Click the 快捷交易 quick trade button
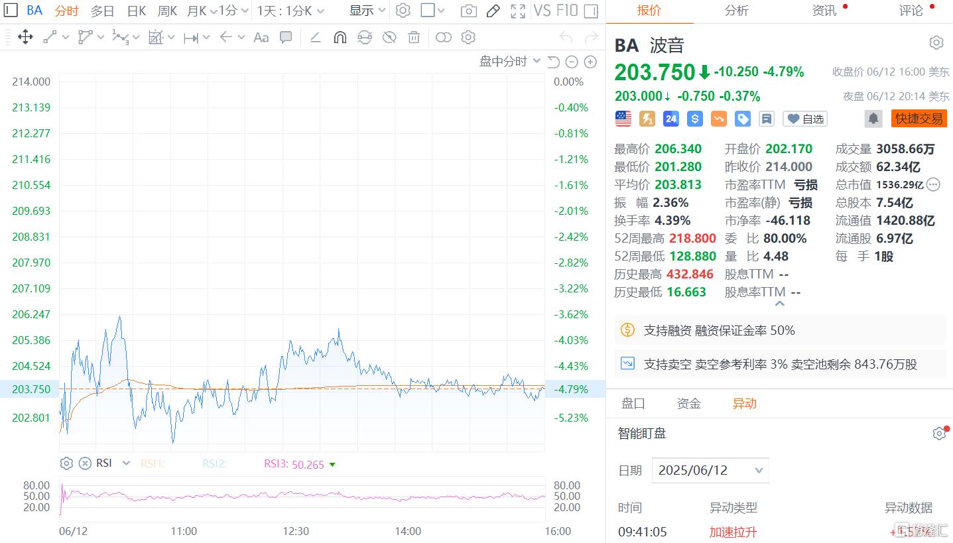 [919, 119]
